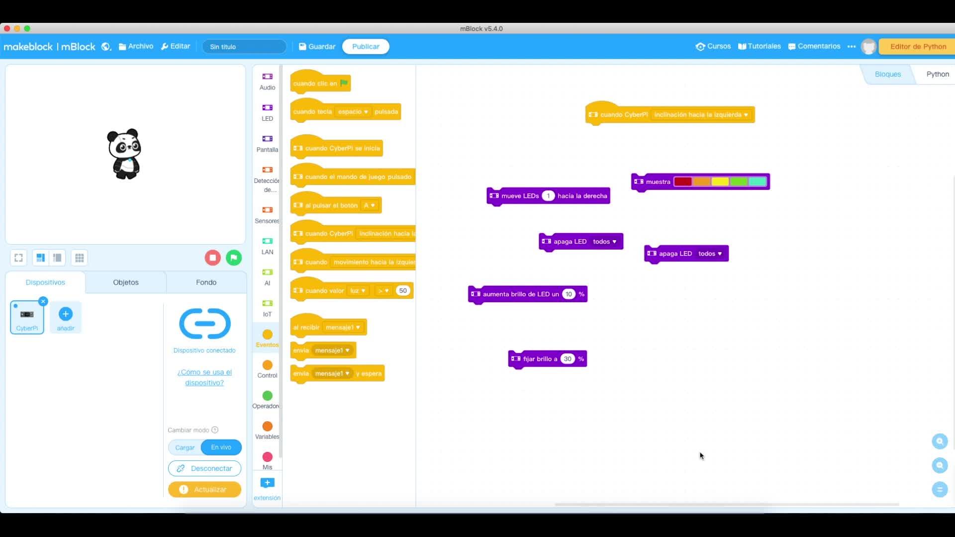Click the green flag run button
This screenshot has width=955, height=537.
click(x=234, y=258)
